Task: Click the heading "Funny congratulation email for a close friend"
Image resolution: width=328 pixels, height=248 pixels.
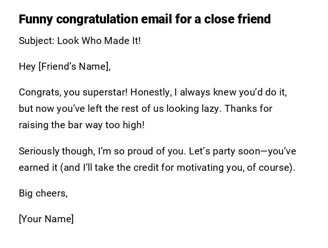Action: click(144, 19)
